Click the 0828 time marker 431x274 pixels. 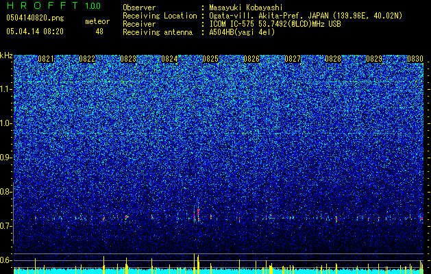pos(333,59)
